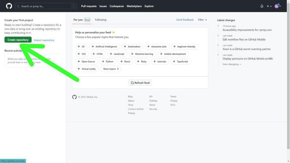
Task: Open the notifications bell
Action: pyautogui.click(x=262, y=6)
